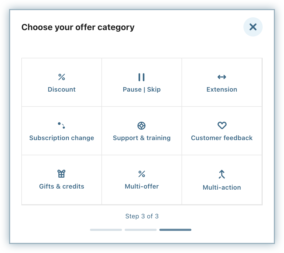Image resolution: width=284 pixels, height=253 pixels.
Task: Click the lifebuoy Support icon
Action: click(141, 126)
